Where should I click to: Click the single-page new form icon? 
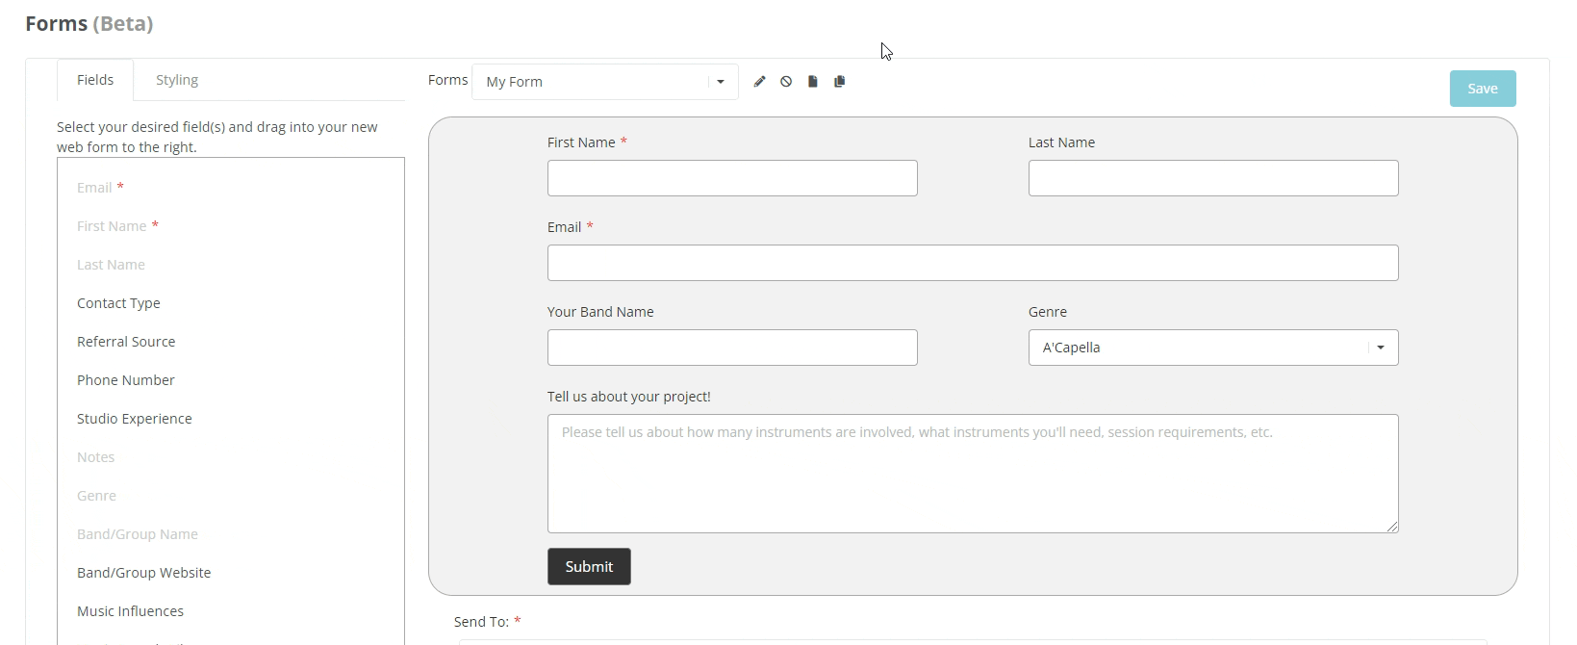pyautogui.click(x=813, y=82)
